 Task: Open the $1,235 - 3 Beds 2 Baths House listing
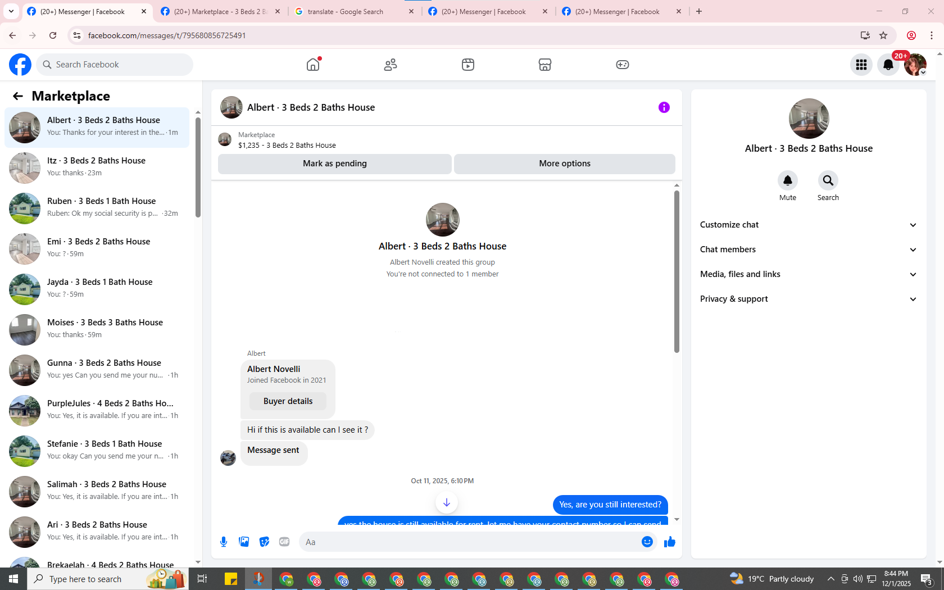pyautogui.click(x=287, y=145)
